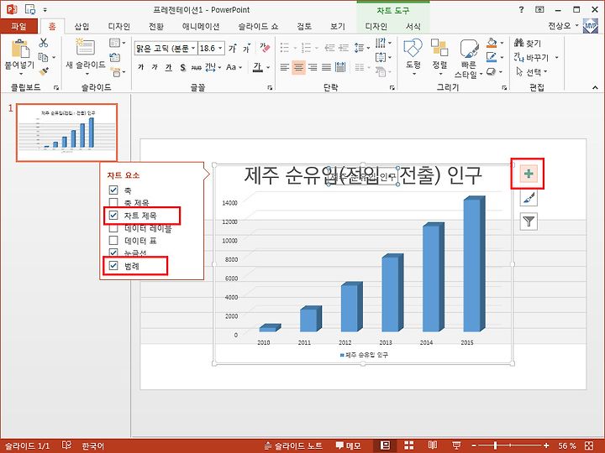Open the 슬라이드 쇼 tab
The width and height of the screenshot is (605, 453).
pyautogui.click(x=258, y=26)
